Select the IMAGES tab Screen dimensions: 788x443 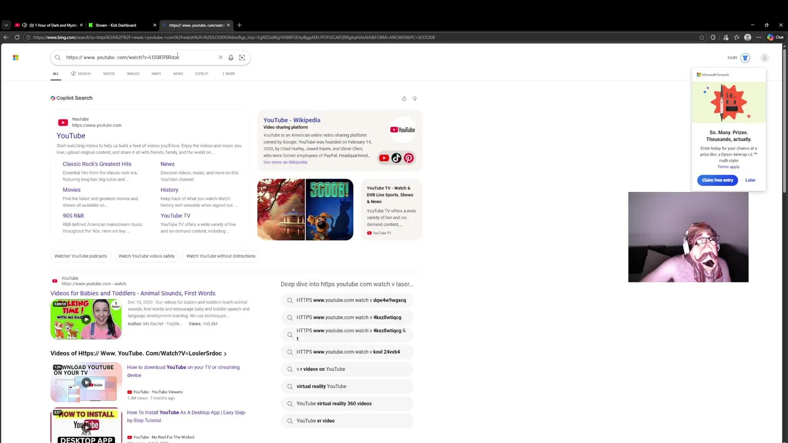point(133,74)
